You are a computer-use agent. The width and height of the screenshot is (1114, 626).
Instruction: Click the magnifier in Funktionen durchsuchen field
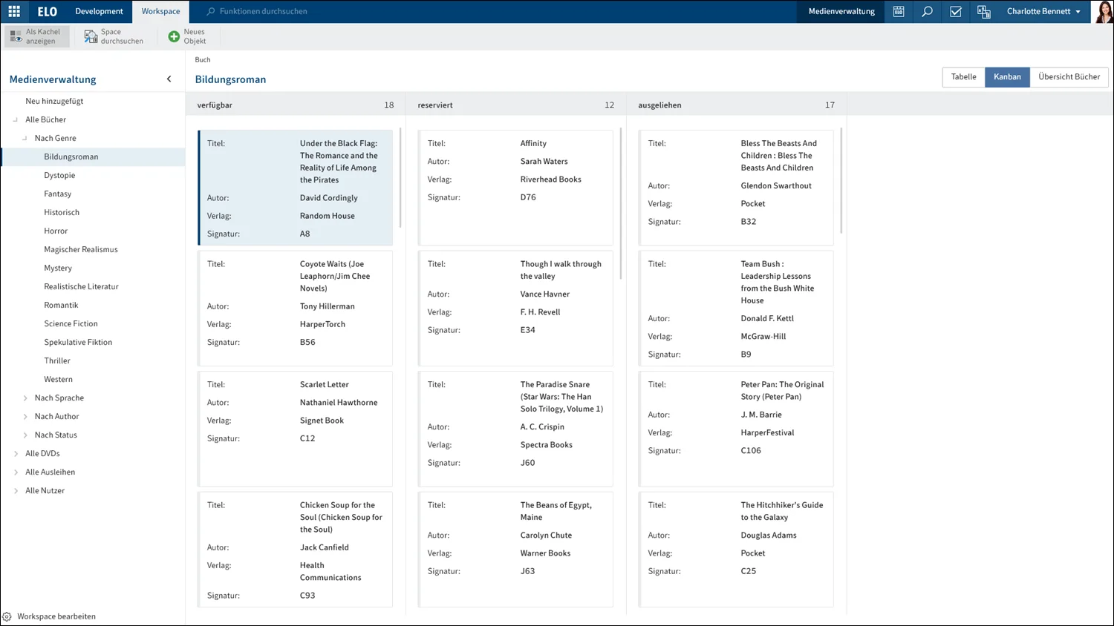pos(211,11)
